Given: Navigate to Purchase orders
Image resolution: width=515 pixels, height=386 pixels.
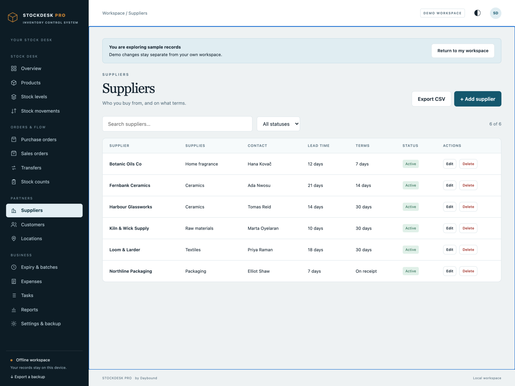Looking at the screenshot, I should [x=44, y=139].
